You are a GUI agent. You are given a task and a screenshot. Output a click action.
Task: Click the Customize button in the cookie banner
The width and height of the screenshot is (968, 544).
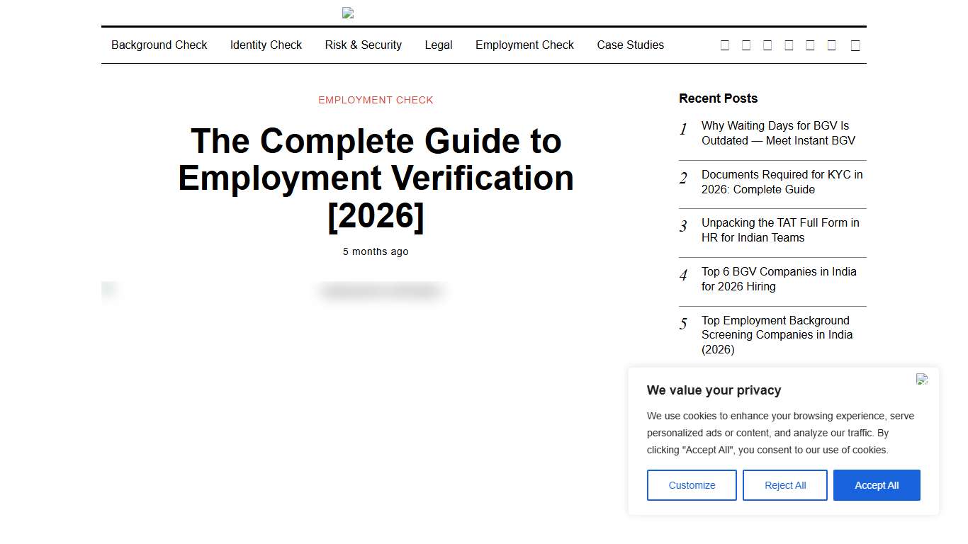pos(692,485)
